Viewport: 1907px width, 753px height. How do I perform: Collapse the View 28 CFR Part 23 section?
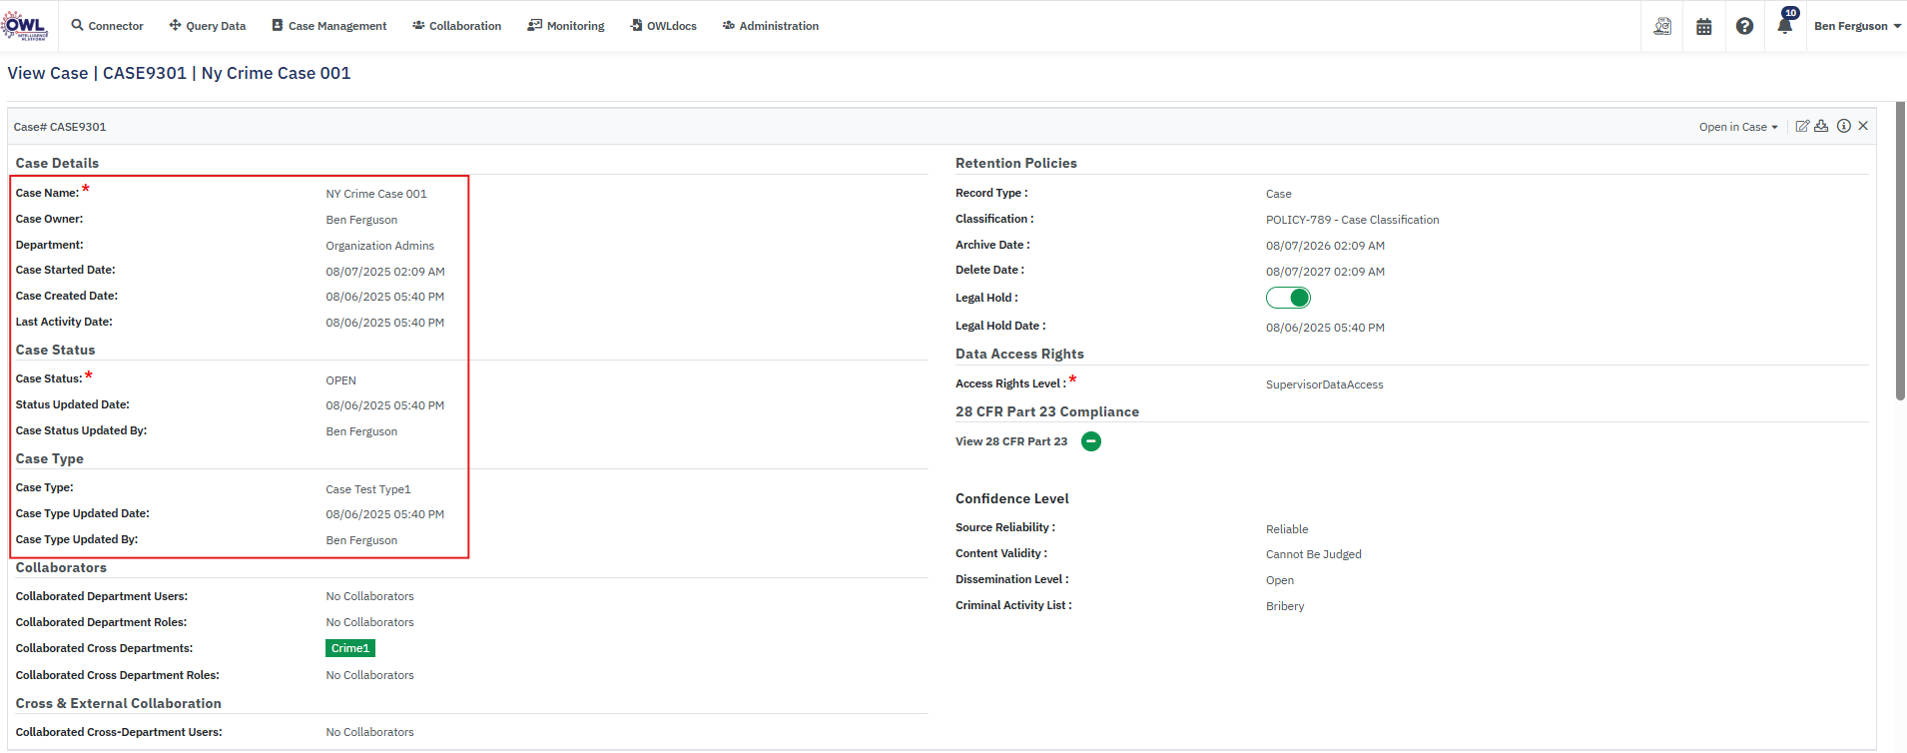1091,441
